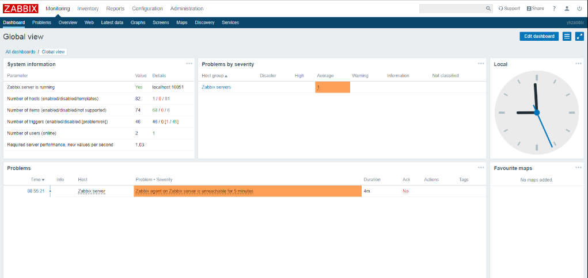588x278 pixels.
Task: Open the Monitoring menu
Action: pos(58,9)
